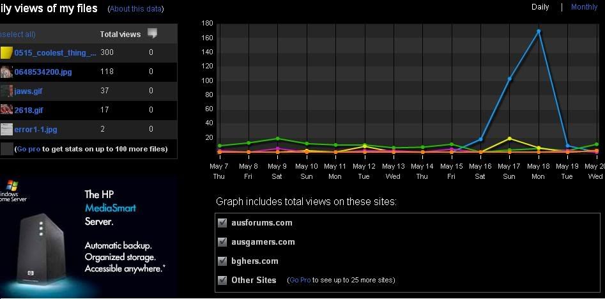This screenshot has height=299, width=605.
Task: Click the 0648534200.jpg thumbnail image
Action: pos(6,72)
